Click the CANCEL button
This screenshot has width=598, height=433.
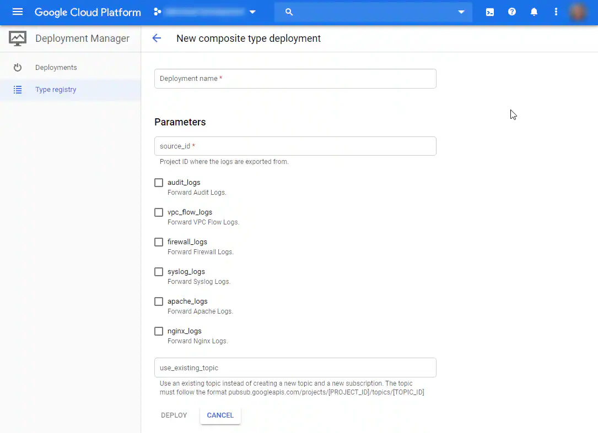click(220, 415)
